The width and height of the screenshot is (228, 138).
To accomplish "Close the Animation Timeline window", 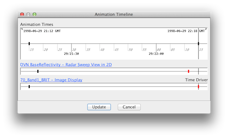I will pos(22,14).
